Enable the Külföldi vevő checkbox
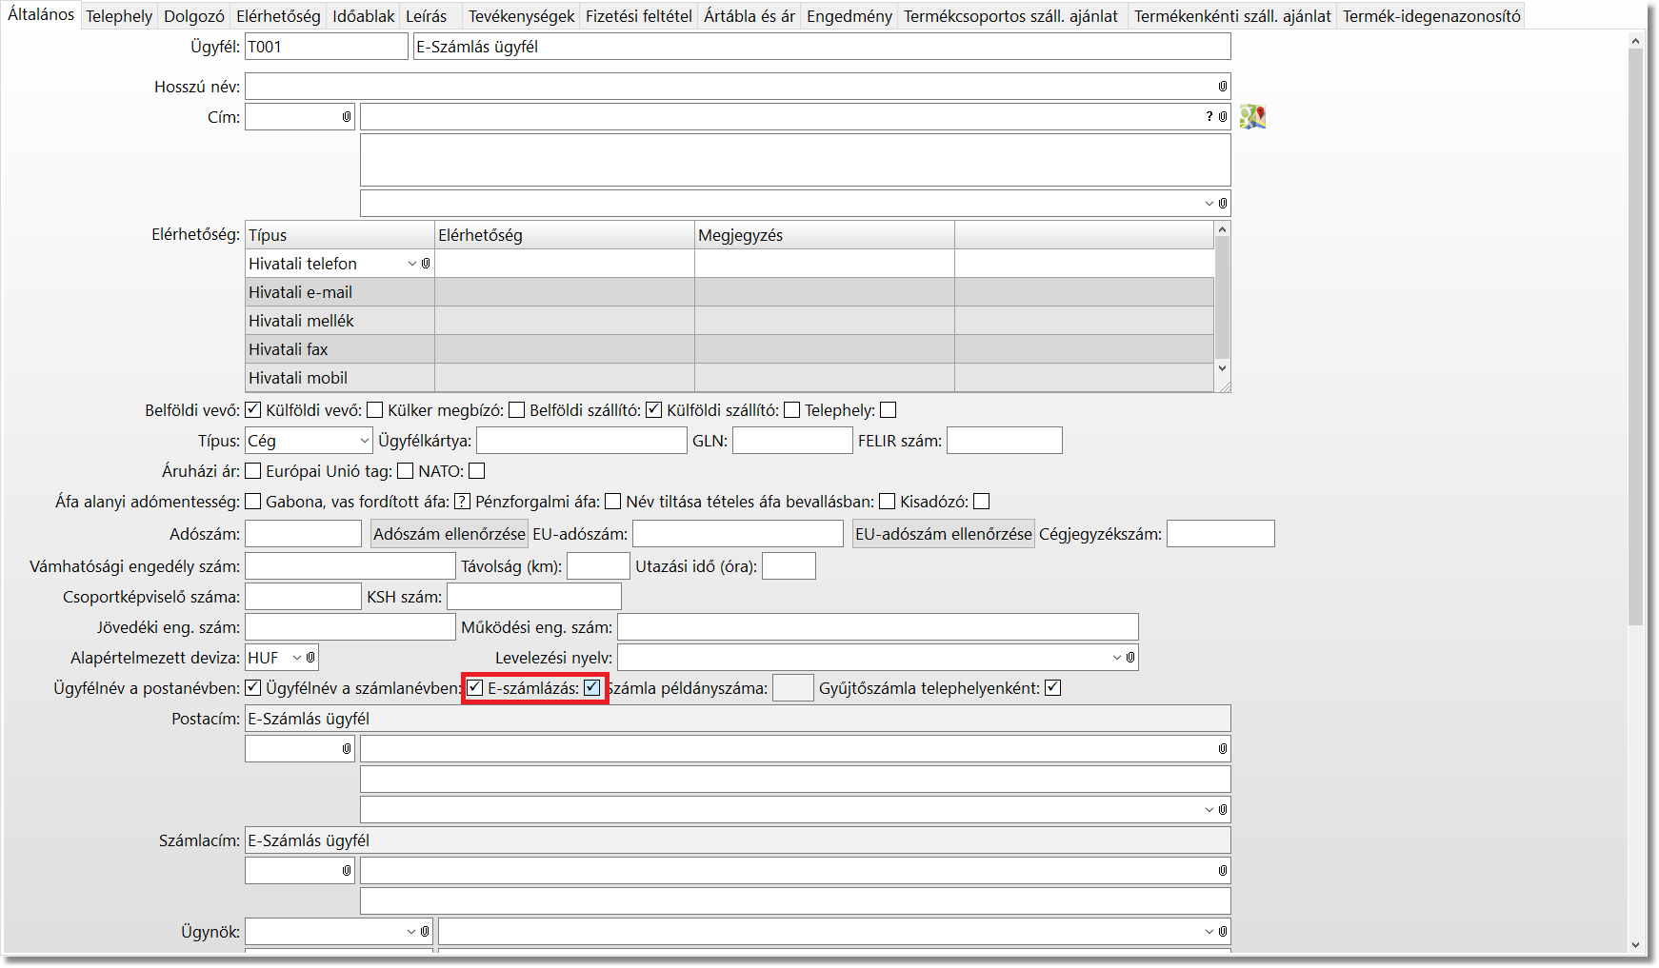The image size is (1659, 968). pos(375,410)
